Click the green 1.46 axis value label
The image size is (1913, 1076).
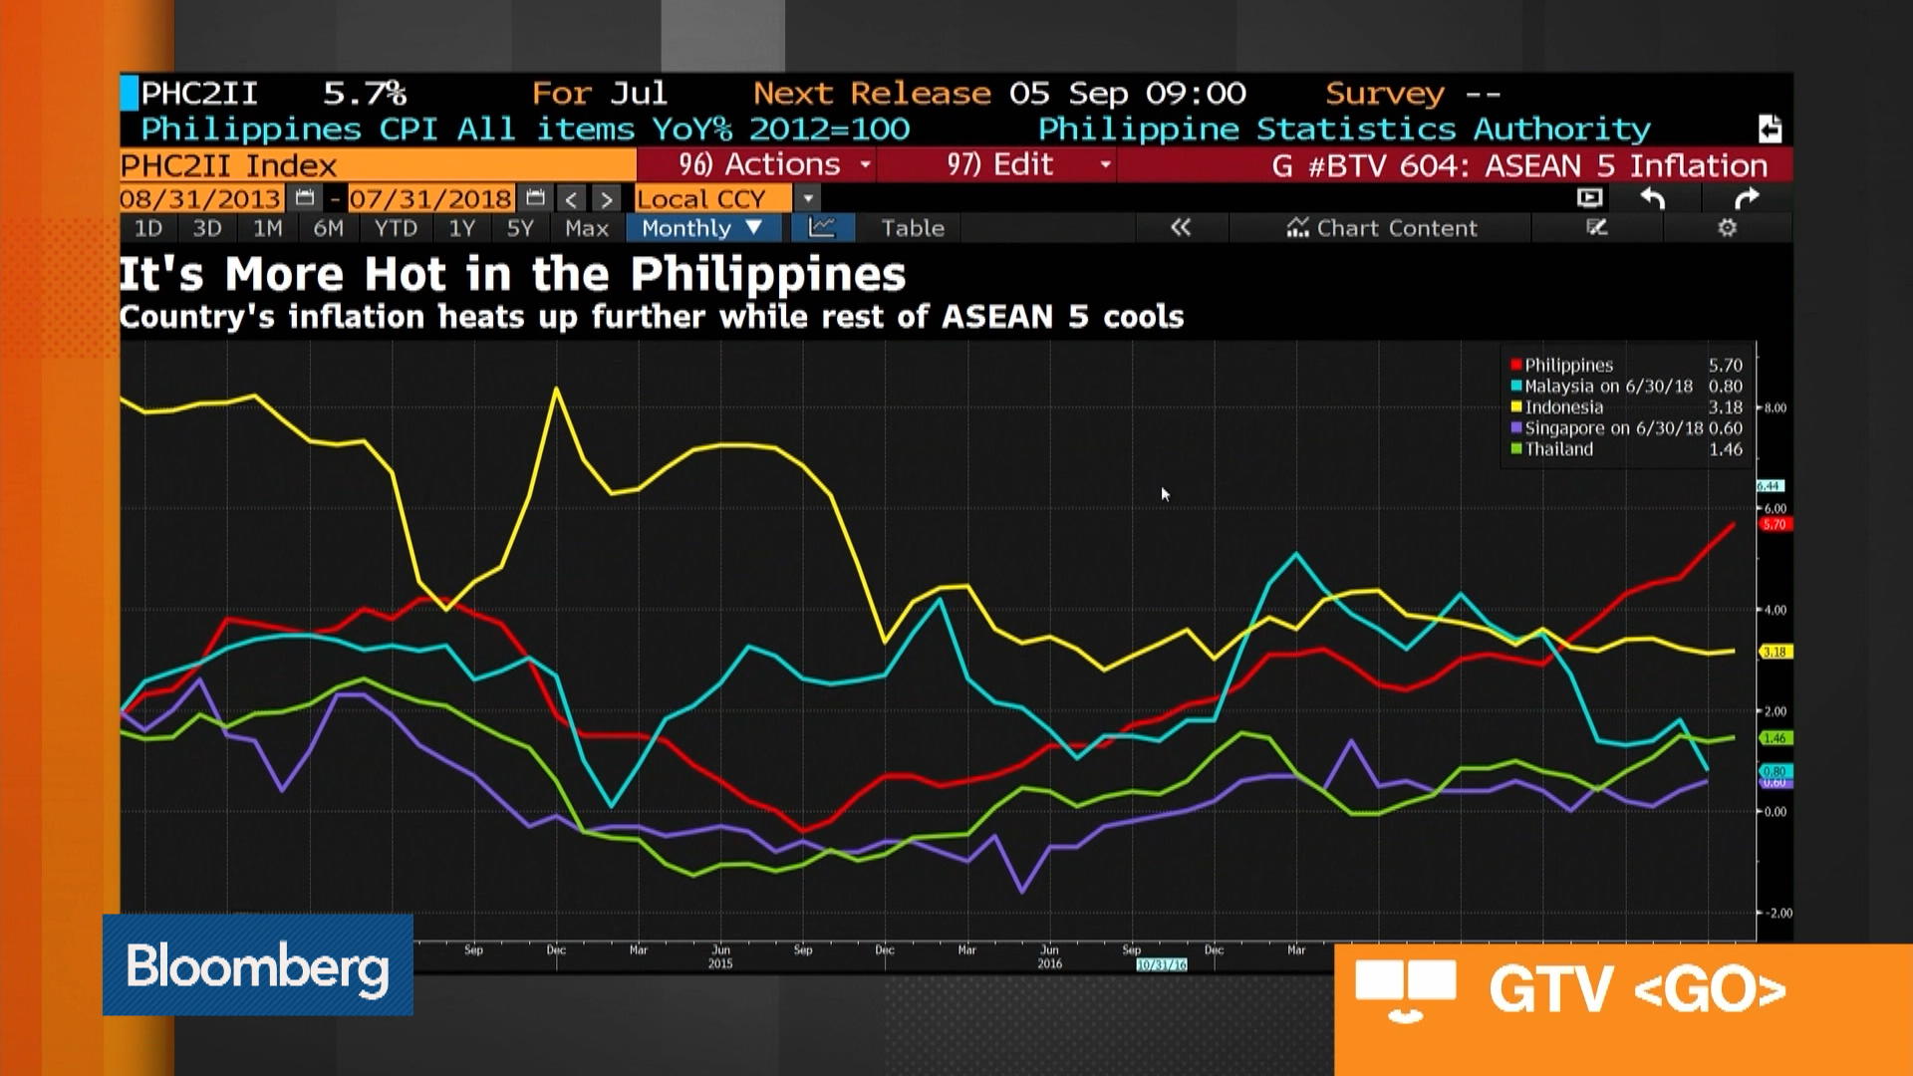click(1776, 738)
